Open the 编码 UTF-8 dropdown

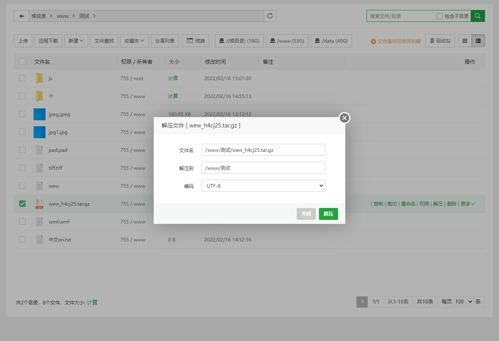pos(263,186)
